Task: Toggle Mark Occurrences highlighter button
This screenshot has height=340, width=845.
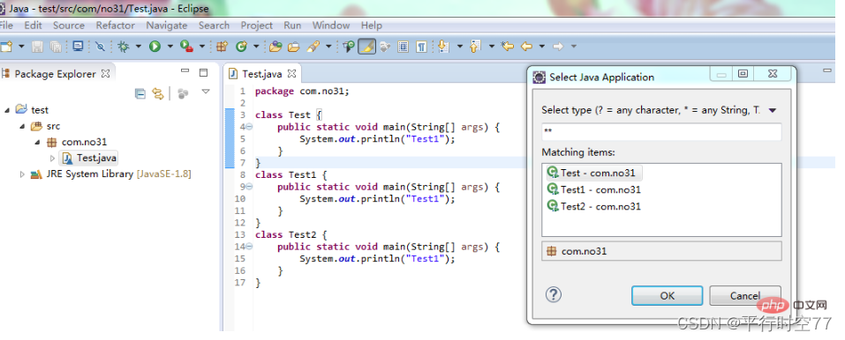Action: click(x=366, y=47)
